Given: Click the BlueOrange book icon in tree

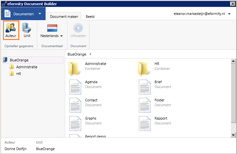Looking at the screenshot, I should [5, 60].
